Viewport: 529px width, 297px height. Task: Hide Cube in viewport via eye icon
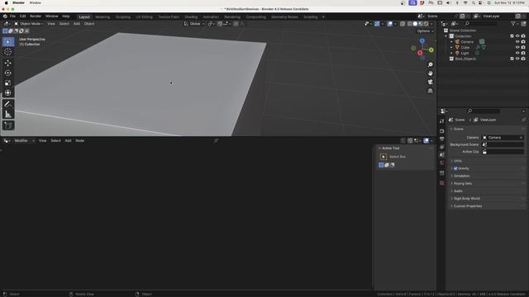(x=517, y=48)
